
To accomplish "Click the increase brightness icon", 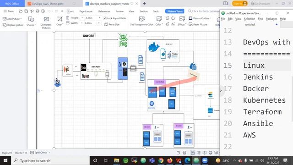I will tap(168, 24).
